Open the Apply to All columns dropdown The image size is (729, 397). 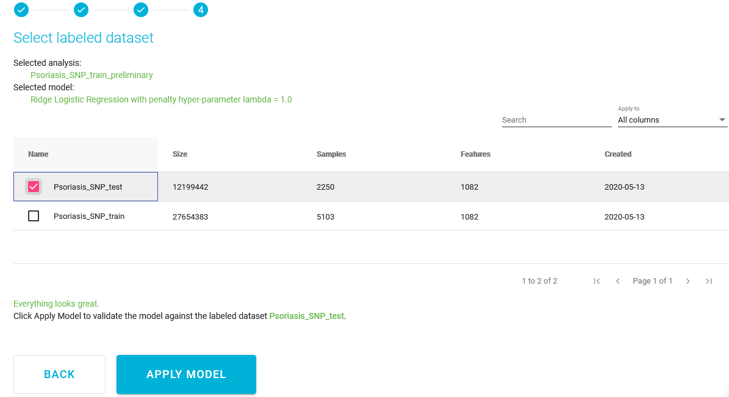(x=672, y=120)
